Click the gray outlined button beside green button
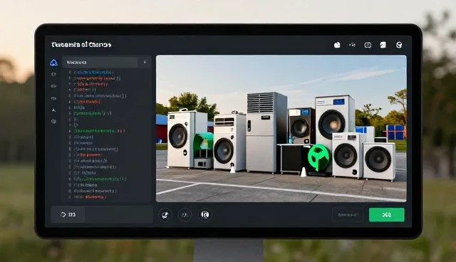The image size is (456, 262). pyautogui.click(x=348, y=215)
